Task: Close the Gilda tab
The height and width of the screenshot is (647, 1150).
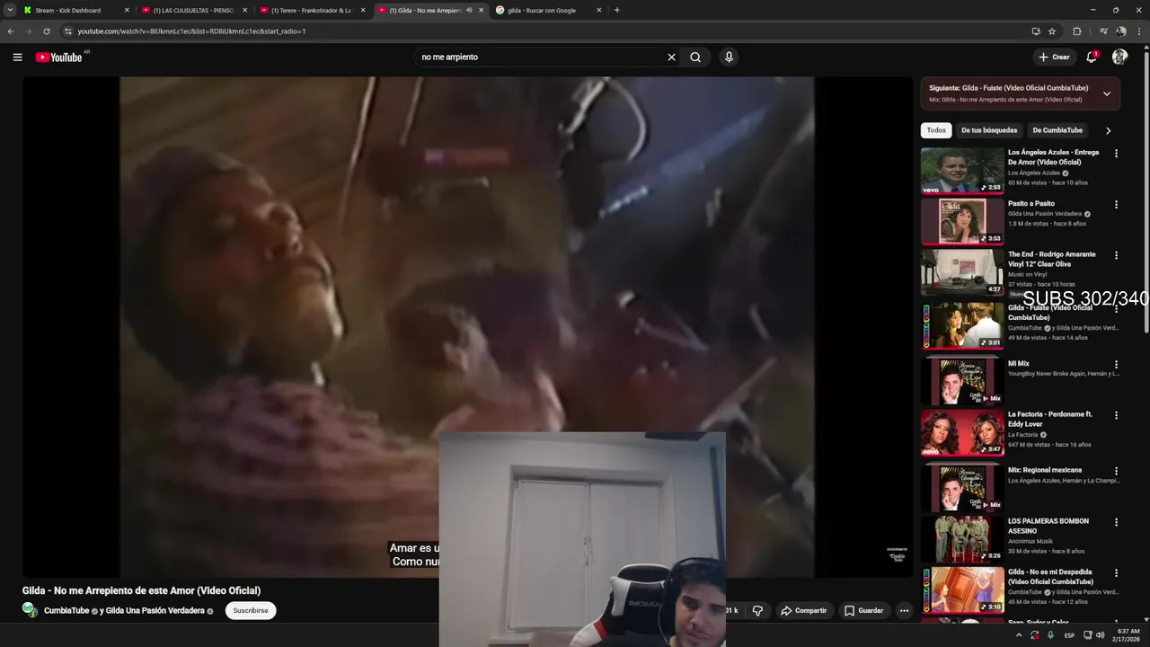Action: 481,10
